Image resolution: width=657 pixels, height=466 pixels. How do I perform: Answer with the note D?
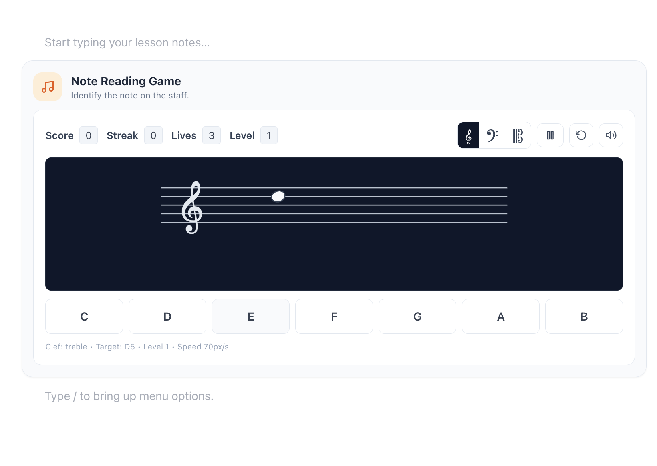coord(167,316)
